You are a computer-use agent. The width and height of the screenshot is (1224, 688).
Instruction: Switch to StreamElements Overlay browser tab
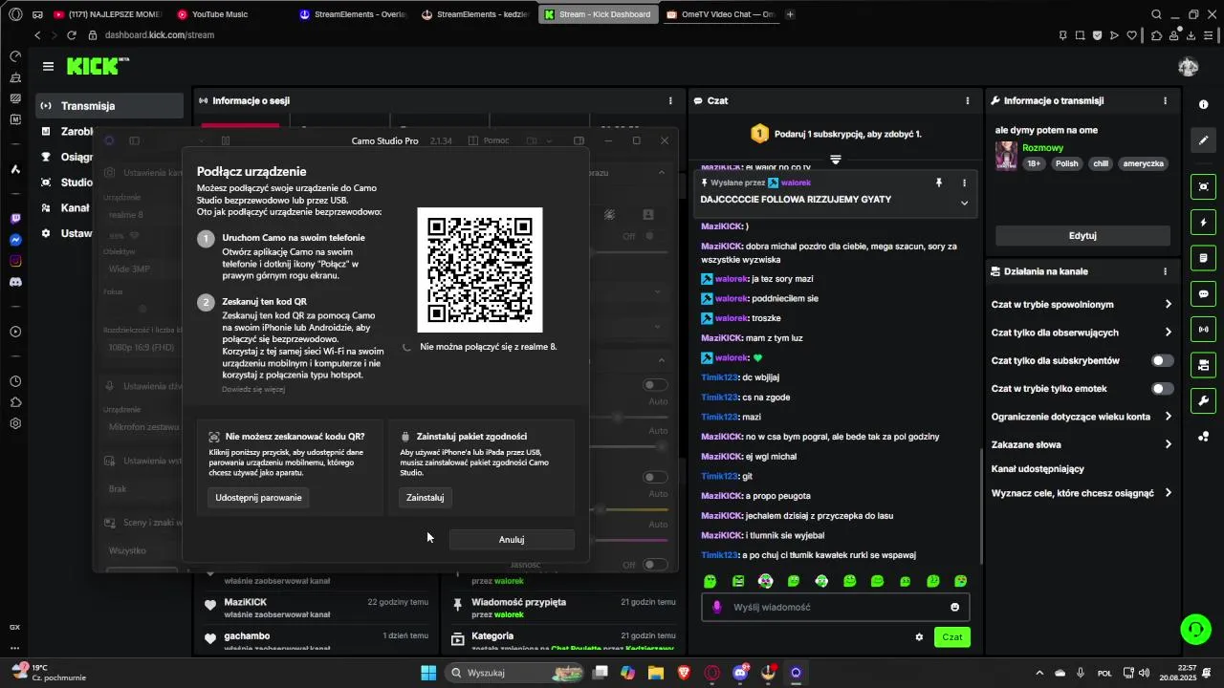[x=353, y=14]
